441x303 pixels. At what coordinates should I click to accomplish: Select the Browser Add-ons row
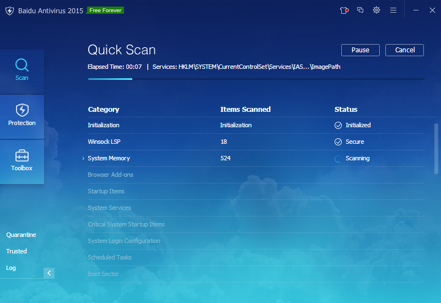coord(256,175)
